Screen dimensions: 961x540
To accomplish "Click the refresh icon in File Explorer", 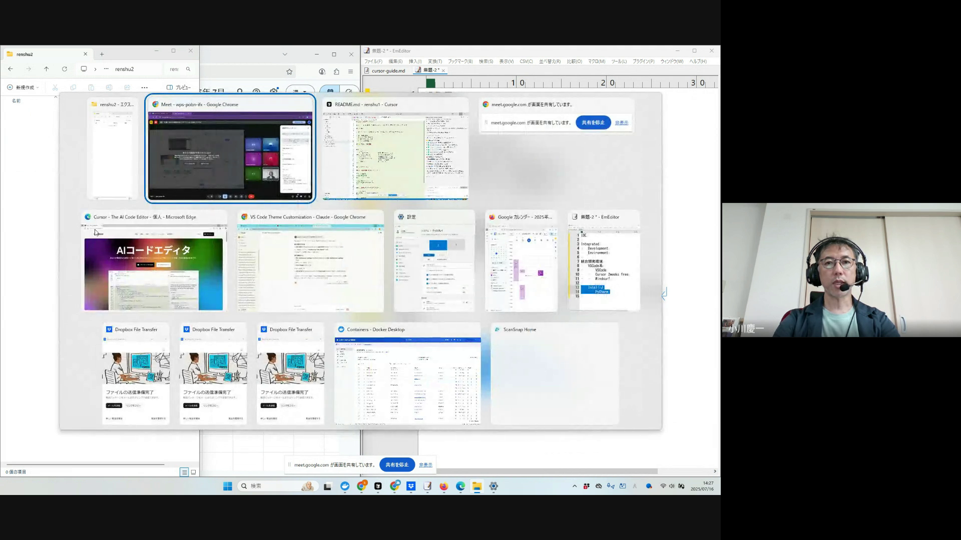I will click(x=65, y=69).
